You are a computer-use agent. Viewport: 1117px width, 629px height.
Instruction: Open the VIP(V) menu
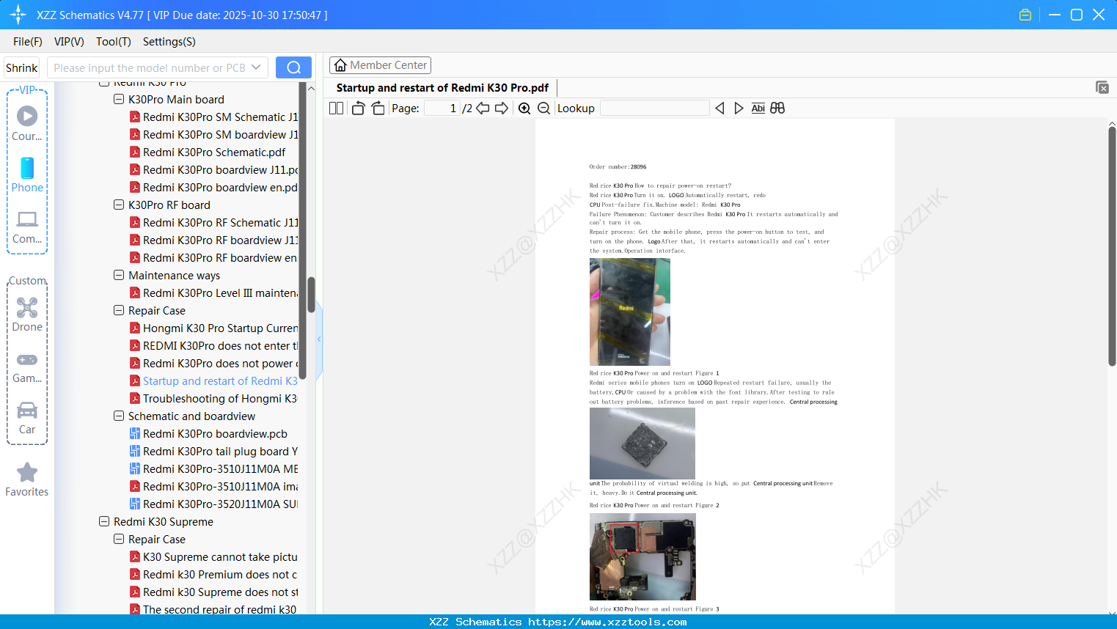tap(69, 42)
